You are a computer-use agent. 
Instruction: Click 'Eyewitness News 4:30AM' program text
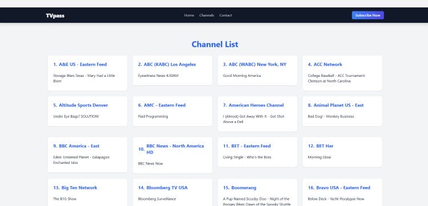tap(158, 76)
